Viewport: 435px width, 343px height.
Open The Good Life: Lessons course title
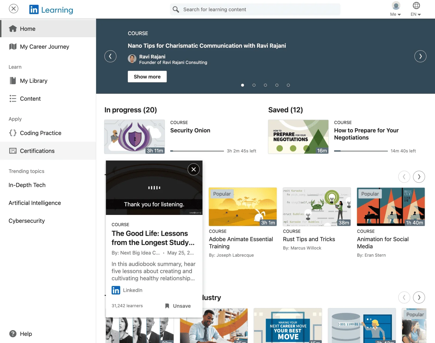pyautogui.click(x=153, y=238)
